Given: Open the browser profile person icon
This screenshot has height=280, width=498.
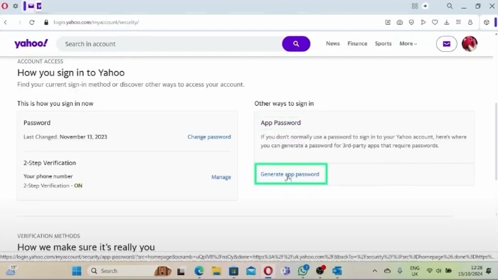Looking at the screenshot, I should coord(470,22).
